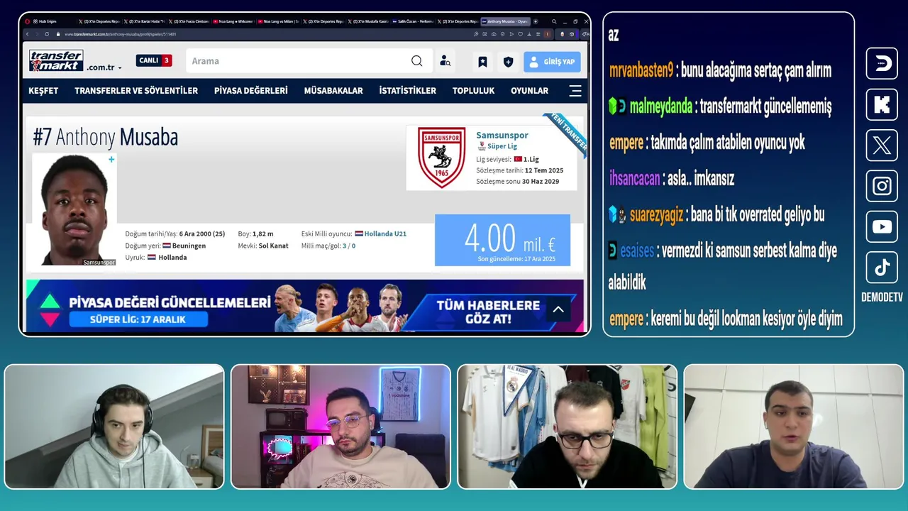Image resolution: width=908 pixels, height=511 pixels.
Task: Switch to the X'te Forza Cimbom tab
Action: pos(190,21)
